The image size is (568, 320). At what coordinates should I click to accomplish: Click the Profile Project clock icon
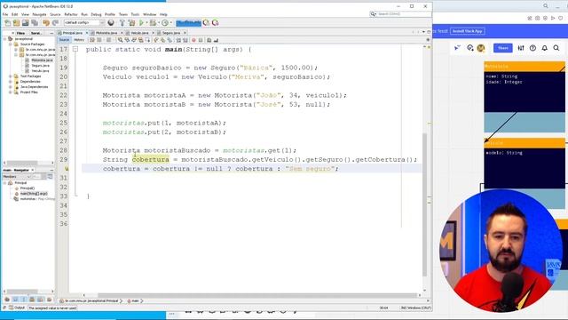click(165, 23)
